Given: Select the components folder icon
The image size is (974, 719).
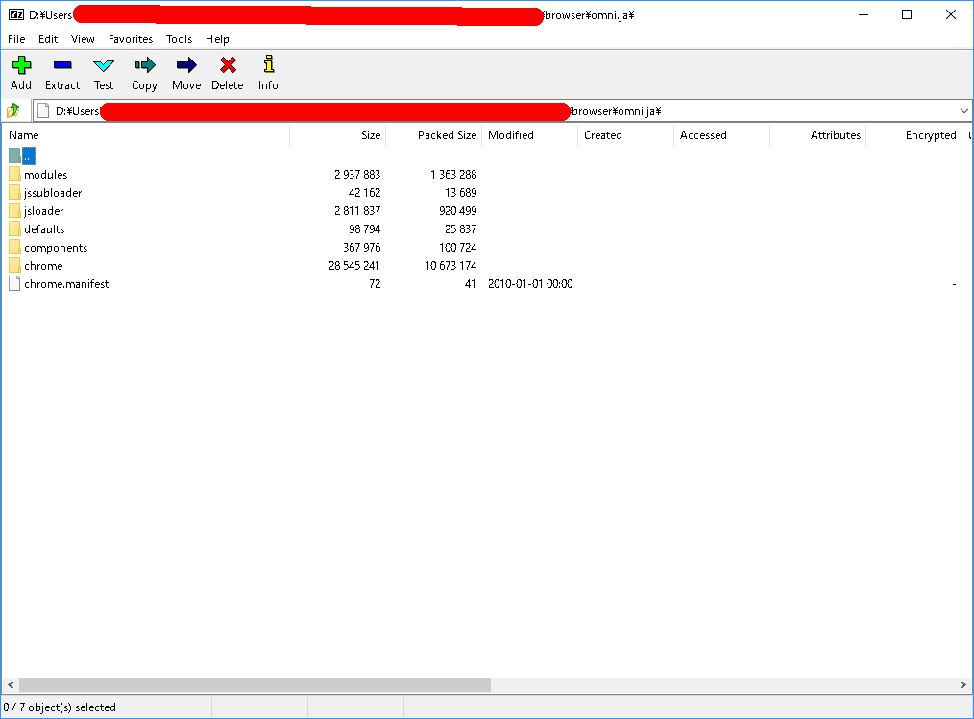Looking at the screenshot, I should [x=15, y=247].
